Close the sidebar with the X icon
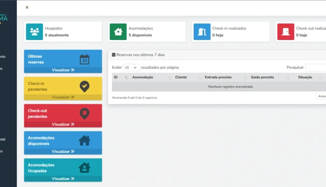Screen dimensions: 326x187 pos(27,7)
